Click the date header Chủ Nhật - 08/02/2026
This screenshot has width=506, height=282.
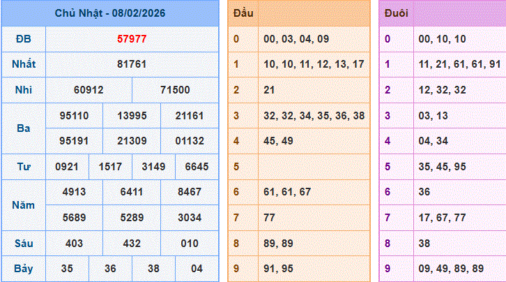(110, 13)
